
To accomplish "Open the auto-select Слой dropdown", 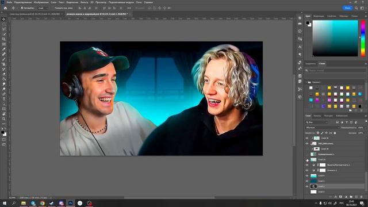I will click(43, 8).
